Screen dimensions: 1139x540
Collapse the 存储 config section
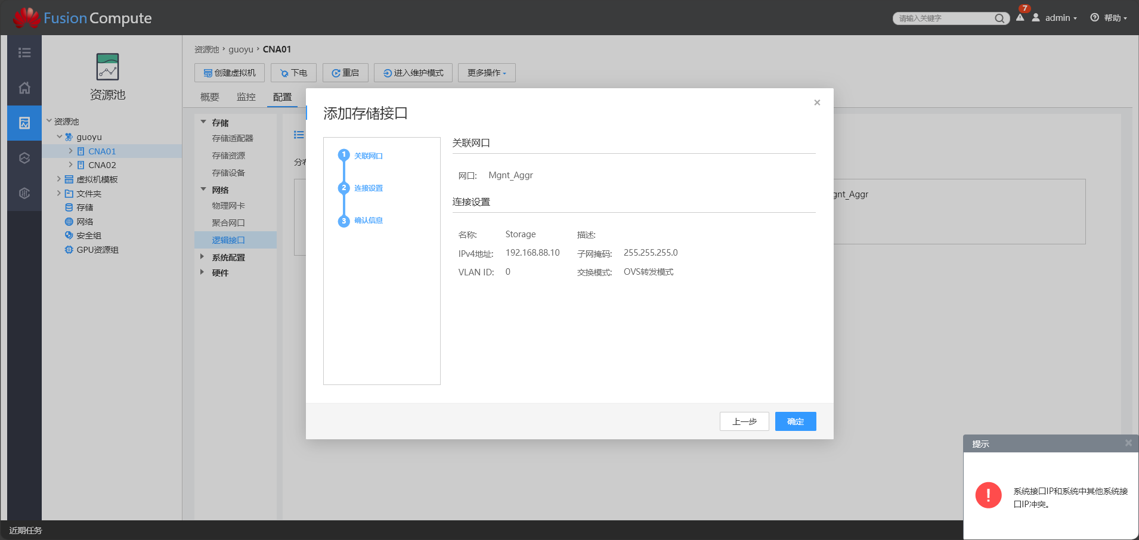203,122
